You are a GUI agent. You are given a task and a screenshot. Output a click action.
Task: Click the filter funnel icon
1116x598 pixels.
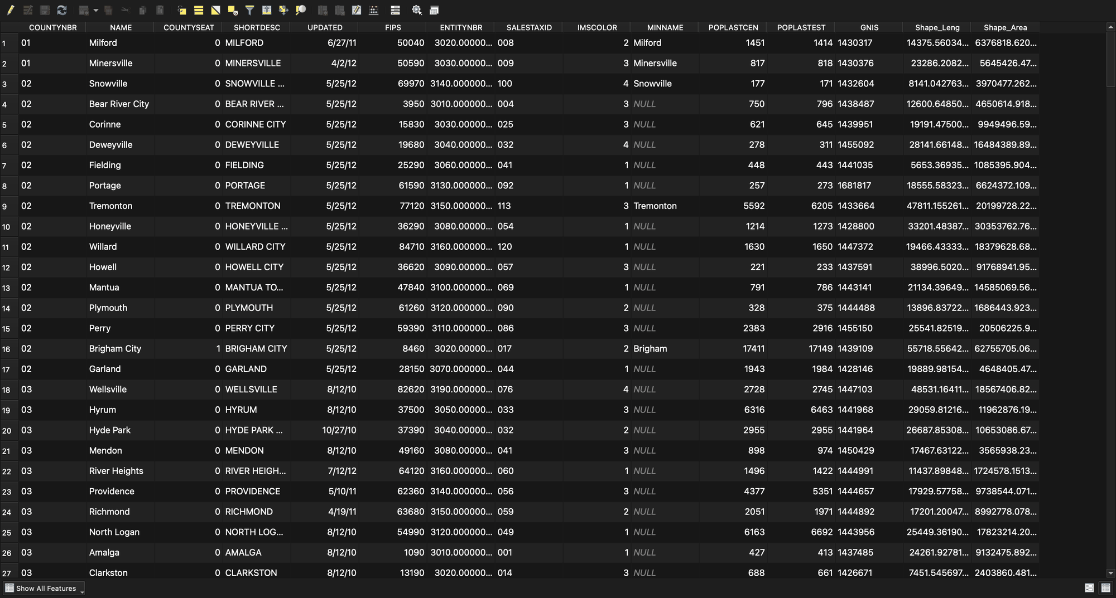pos(249,10)
